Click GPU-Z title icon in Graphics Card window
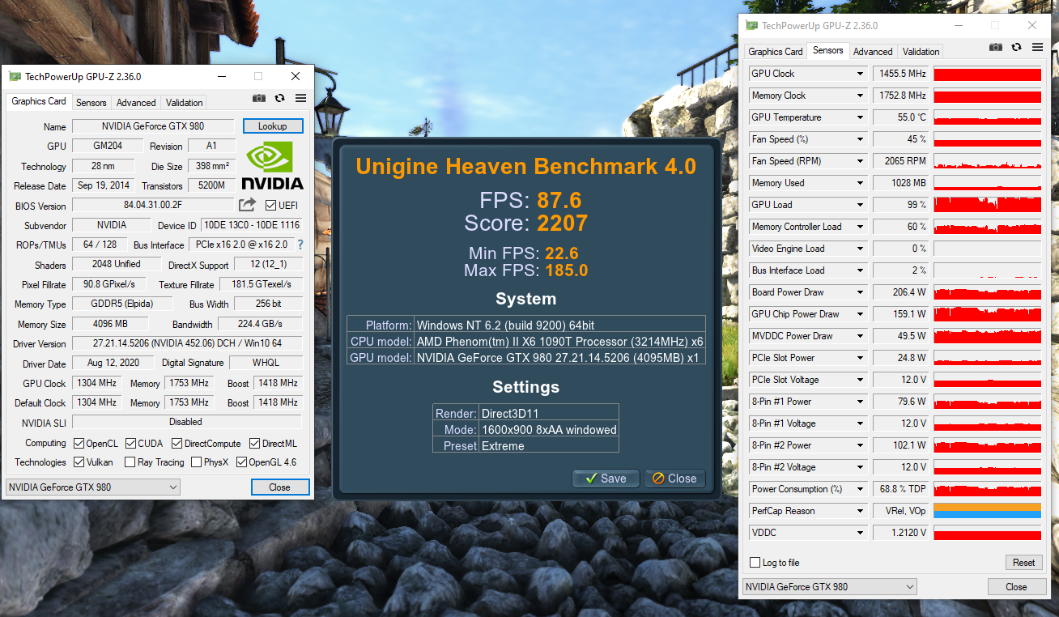Viewport: 1059px width, 617px height. 15,77
